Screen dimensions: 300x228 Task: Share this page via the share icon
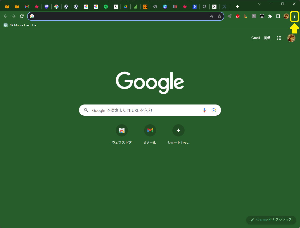[x=211, y=16]
